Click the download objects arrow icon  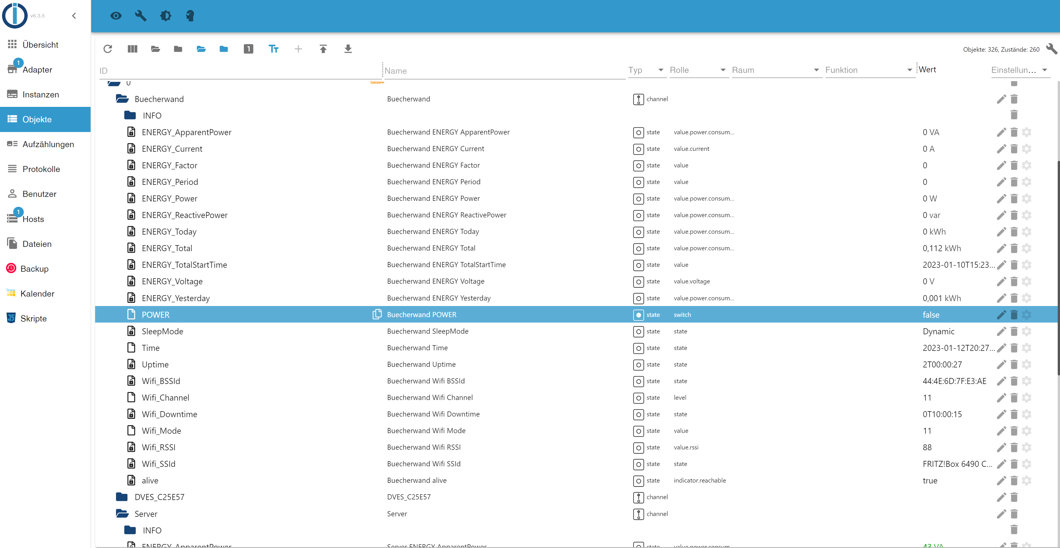[348, 49]
